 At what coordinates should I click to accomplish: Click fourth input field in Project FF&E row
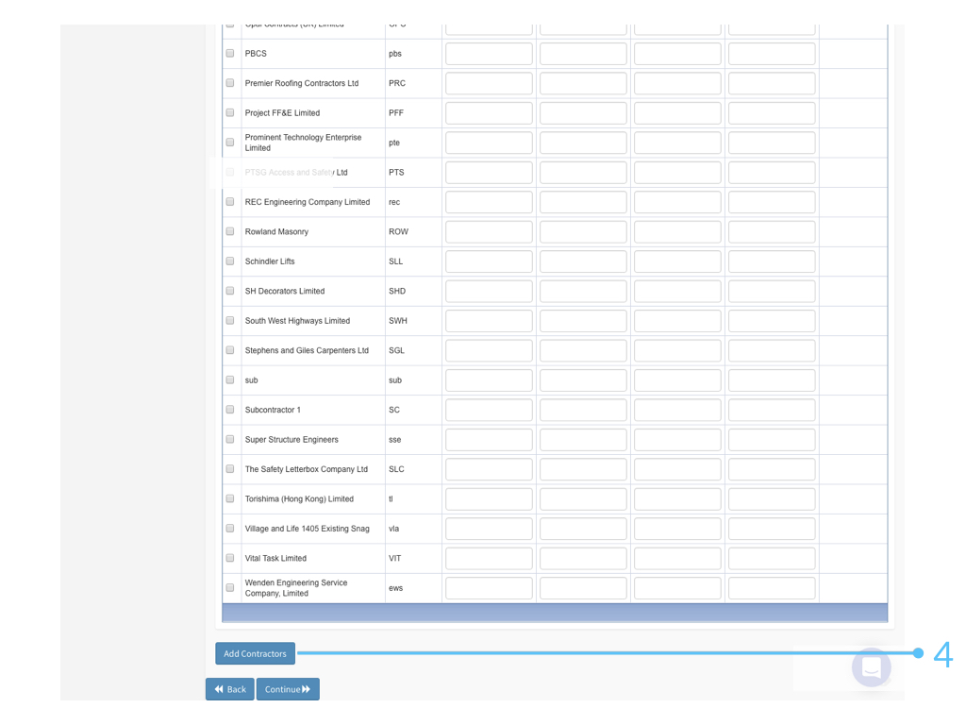pyautogui.click(x=772, y=113)
